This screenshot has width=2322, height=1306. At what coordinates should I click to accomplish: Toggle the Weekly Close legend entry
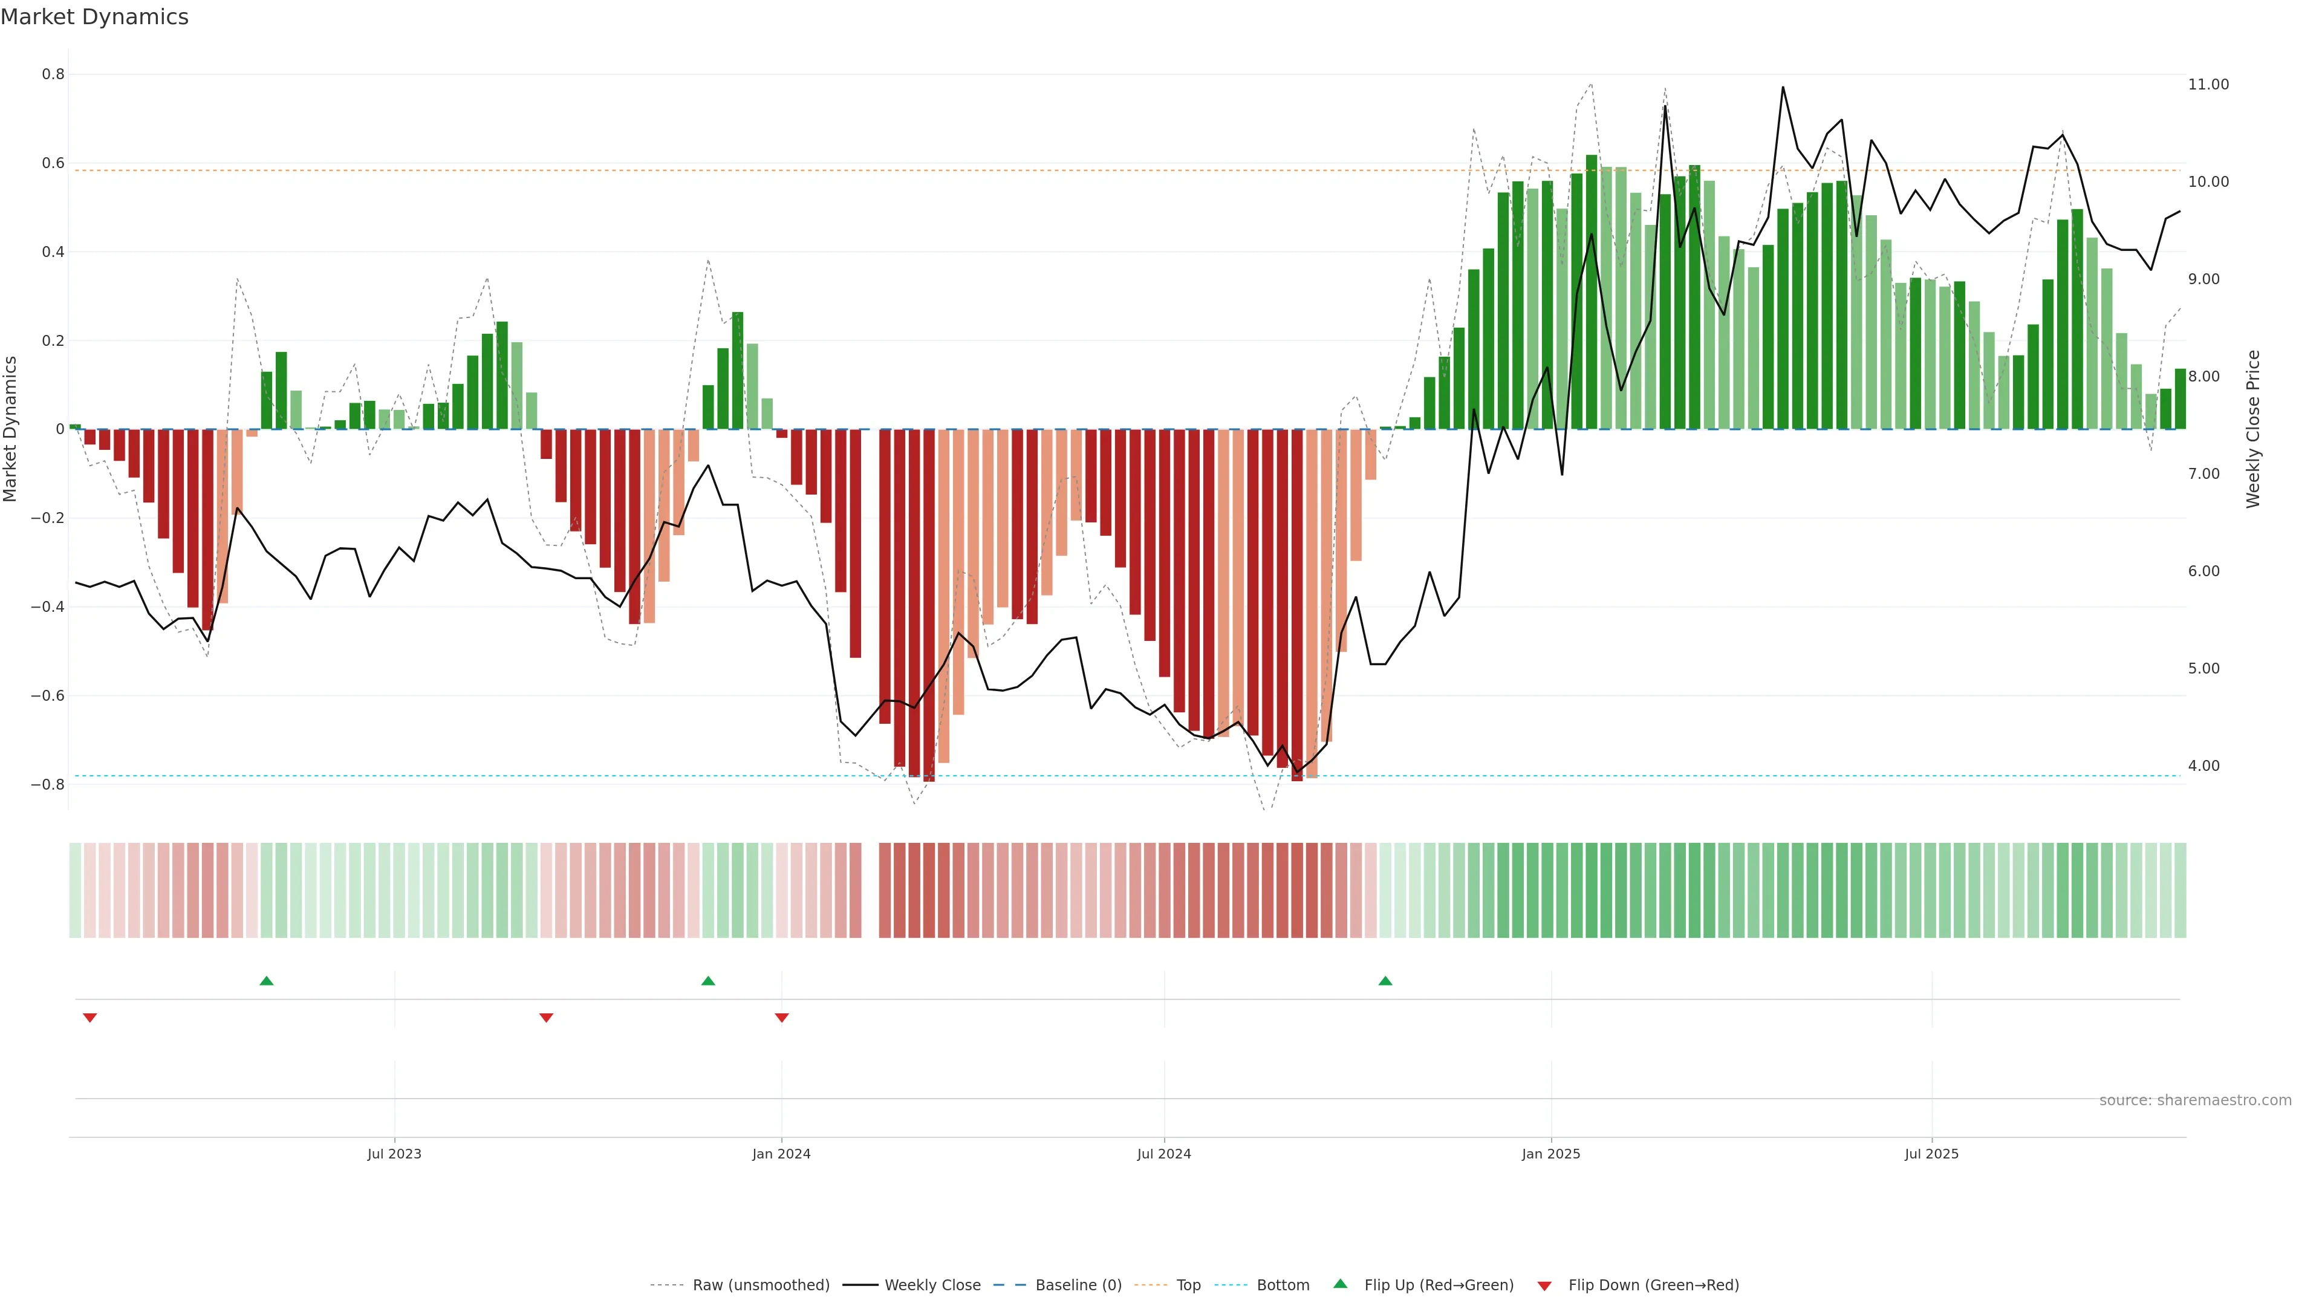tap(932, 1285)
